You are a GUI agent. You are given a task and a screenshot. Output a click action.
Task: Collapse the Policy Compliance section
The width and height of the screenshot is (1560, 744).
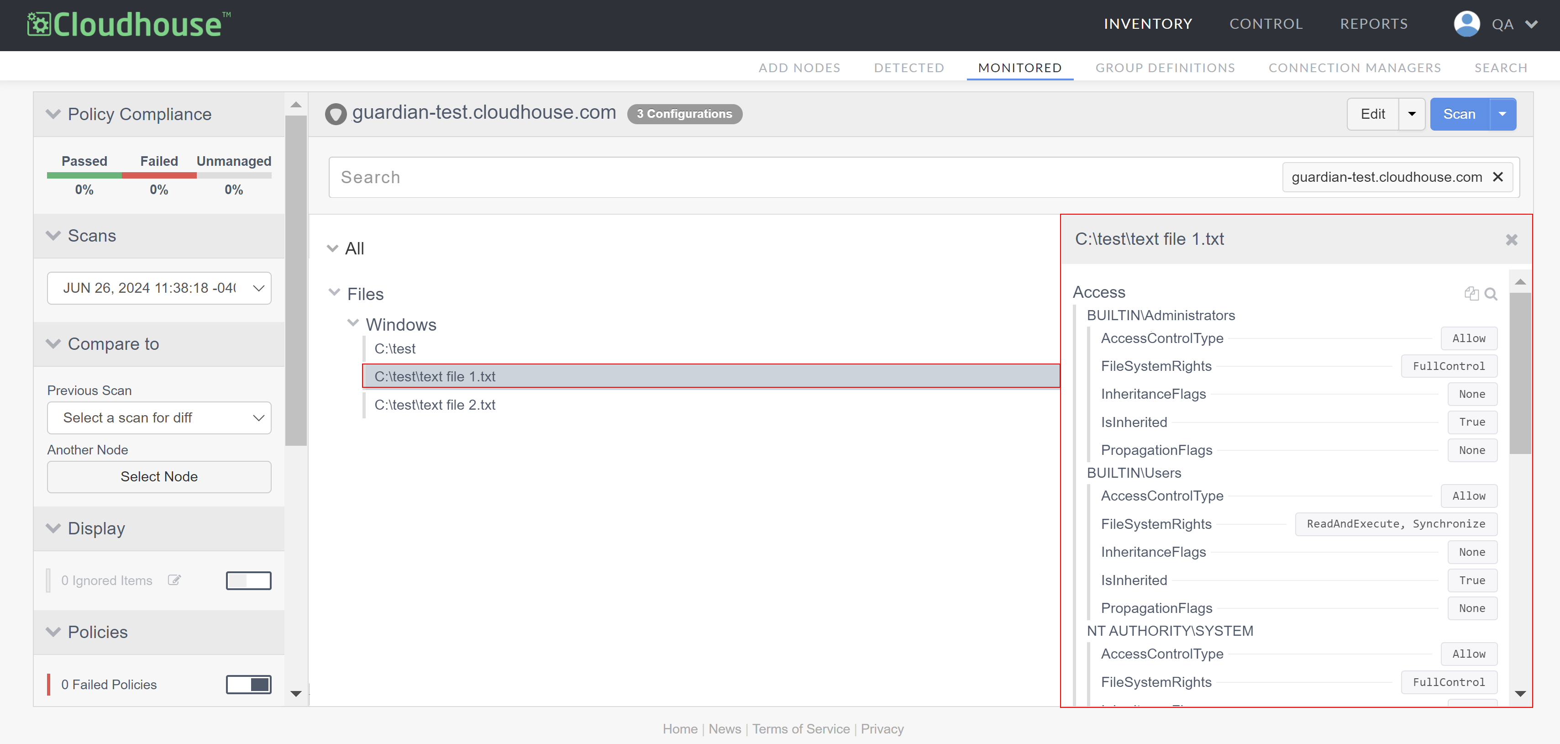point(53,114)
